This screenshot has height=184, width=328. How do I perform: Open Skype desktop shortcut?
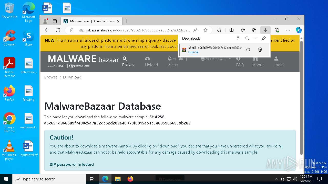[28, 38]
